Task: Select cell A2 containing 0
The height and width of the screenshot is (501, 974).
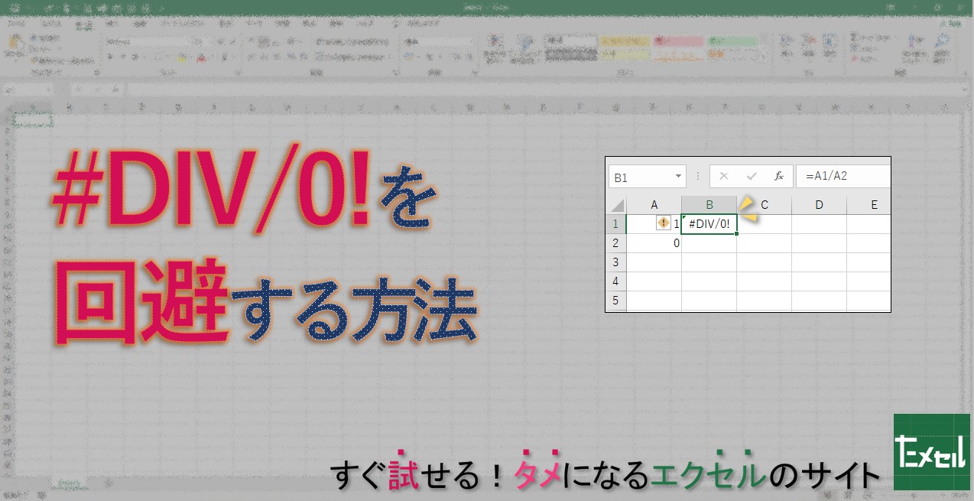Action: [654, 243]
